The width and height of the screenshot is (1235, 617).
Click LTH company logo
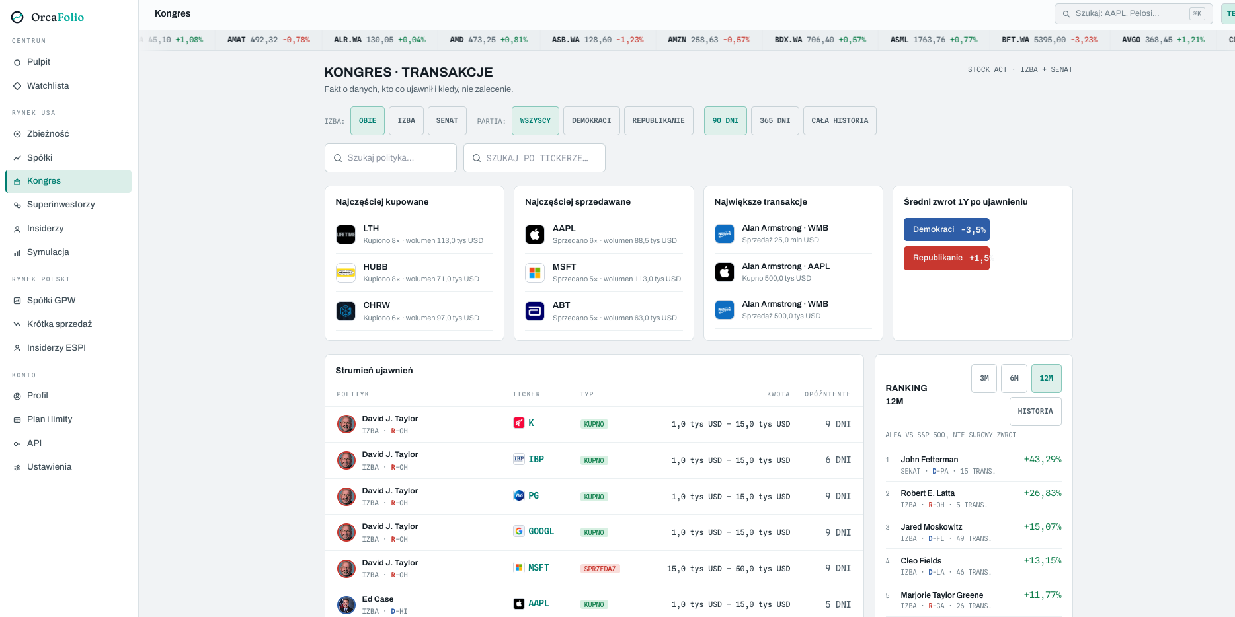coord(346,235)
